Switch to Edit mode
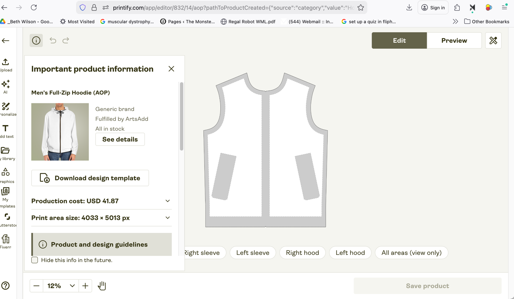514x299 pixels. pos(399,41)
